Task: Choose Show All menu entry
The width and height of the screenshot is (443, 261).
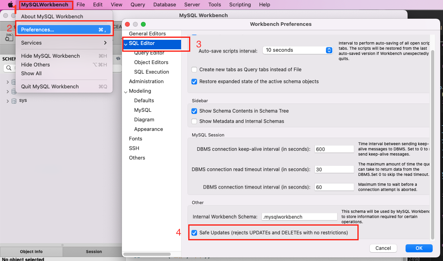Action: [64, 74]
